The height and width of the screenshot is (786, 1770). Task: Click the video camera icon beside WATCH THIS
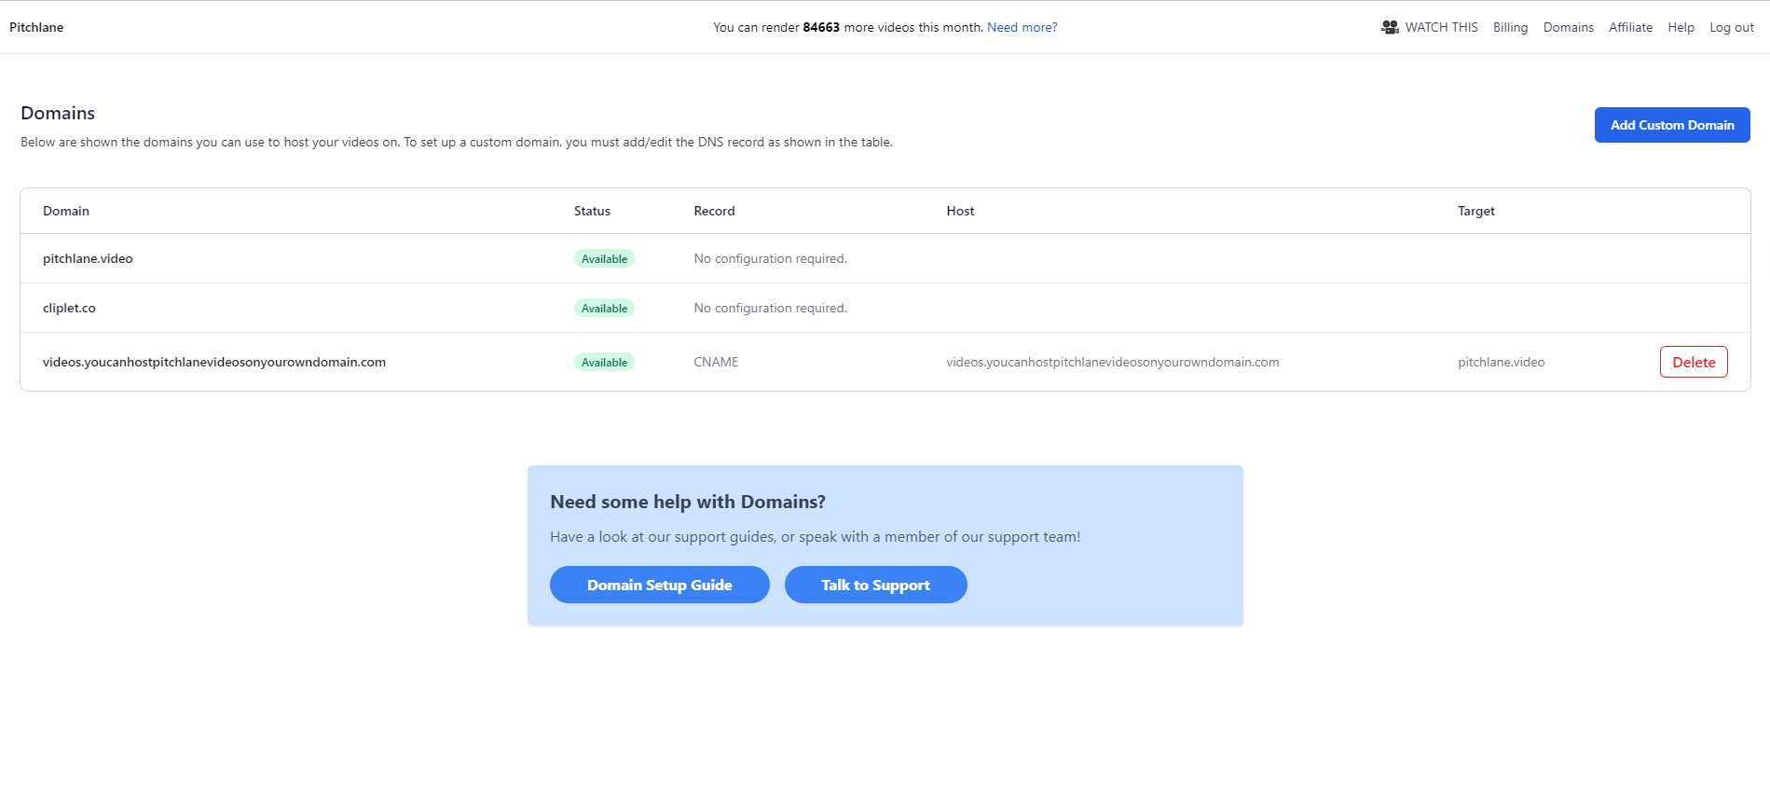(1390, 27)
